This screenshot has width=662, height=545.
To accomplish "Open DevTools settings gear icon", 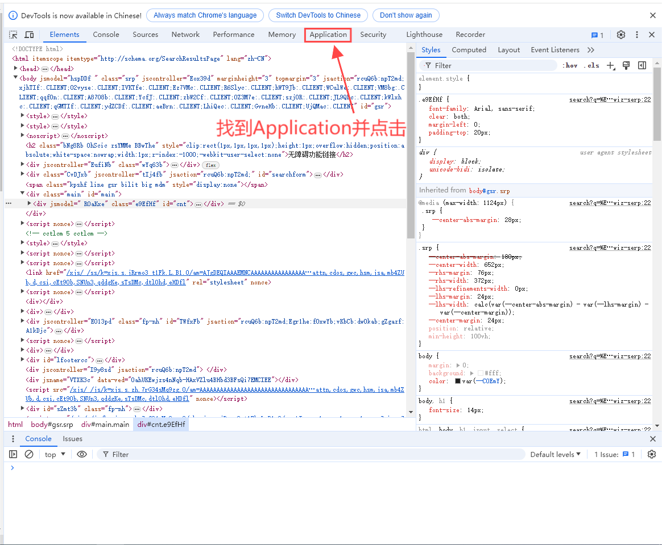I will [x=620, y=35].
